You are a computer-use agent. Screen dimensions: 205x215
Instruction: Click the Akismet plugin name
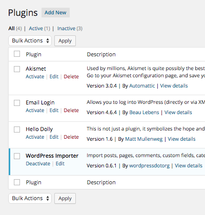pos(36,69)
